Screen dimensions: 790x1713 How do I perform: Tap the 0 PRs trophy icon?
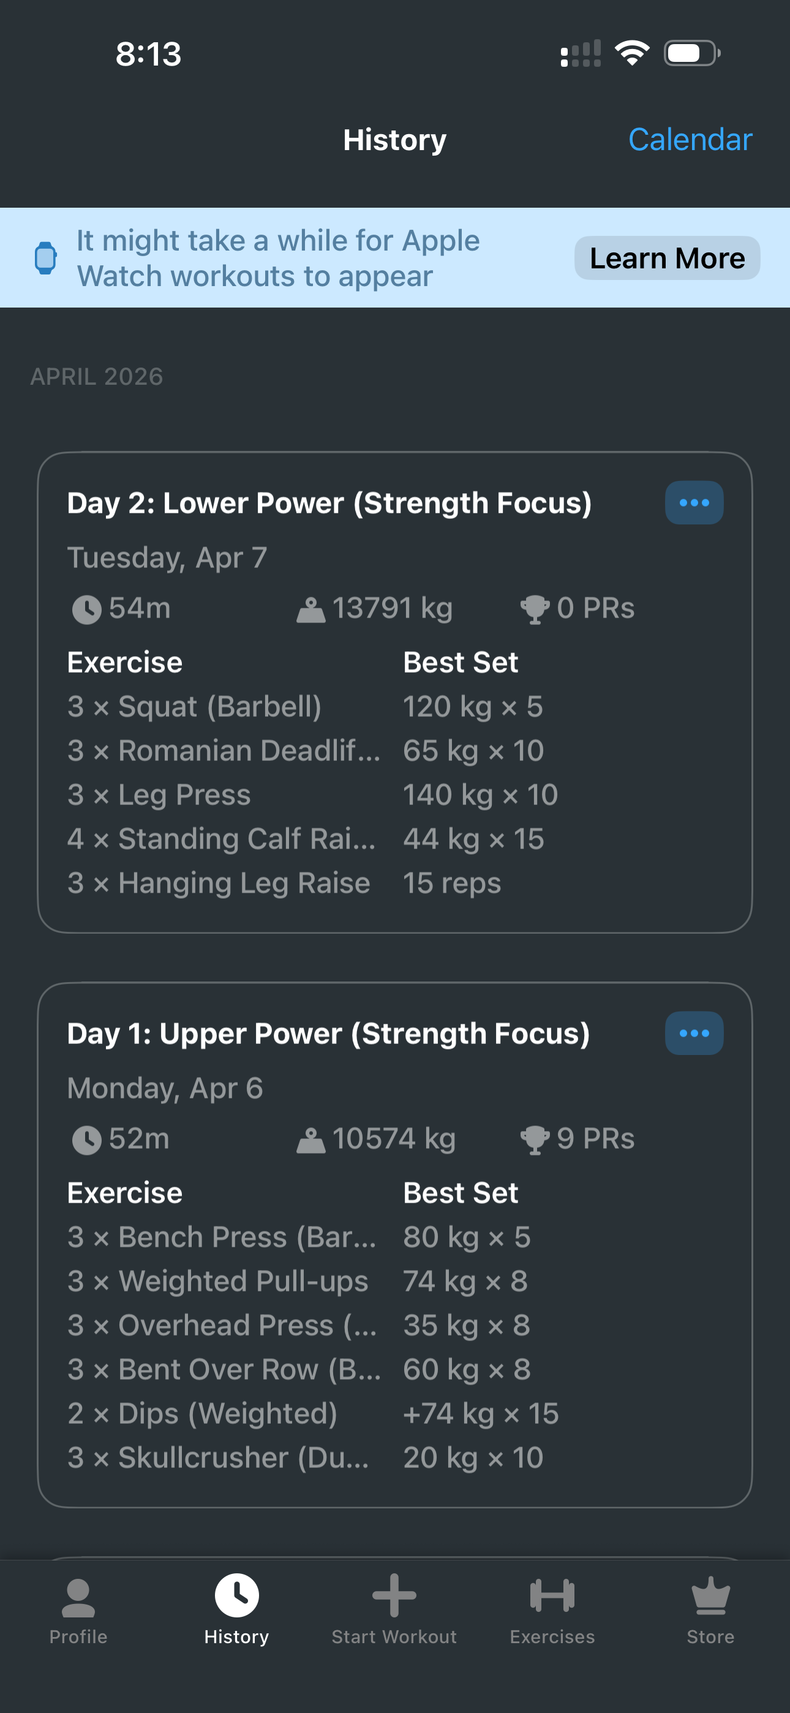coord(534,609)
